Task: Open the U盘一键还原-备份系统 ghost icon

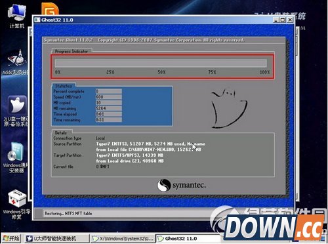Action: [x=16, y=111]
